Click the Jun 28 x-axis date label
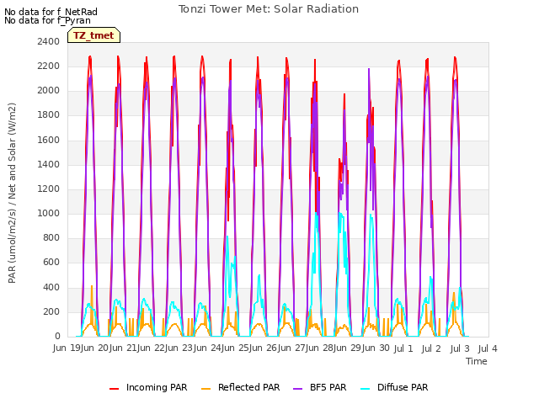 [x=320, y=348]
